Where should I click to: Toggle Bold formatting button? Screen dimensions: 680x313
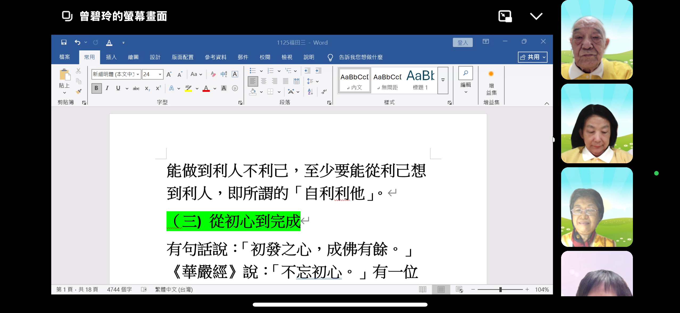pyautogui.click(x=96, y=88)
